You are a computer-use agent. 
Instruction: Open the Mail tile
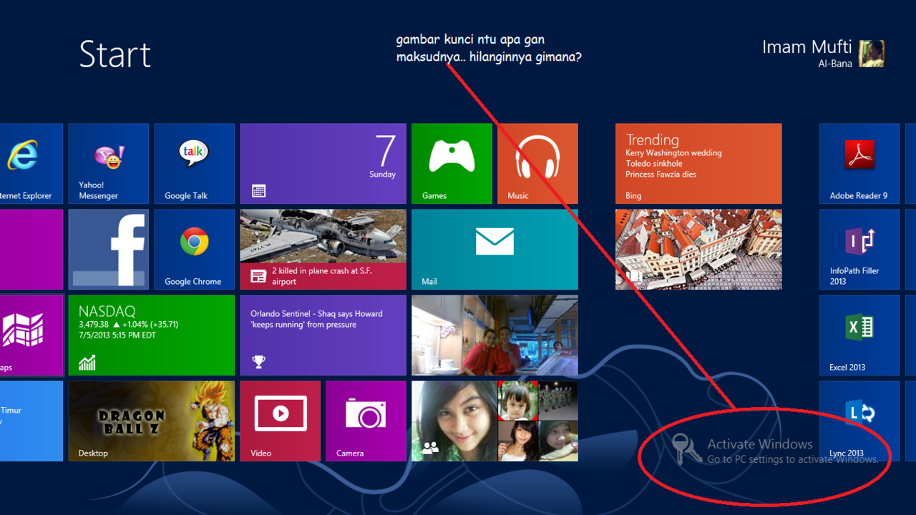pos(495,250)
